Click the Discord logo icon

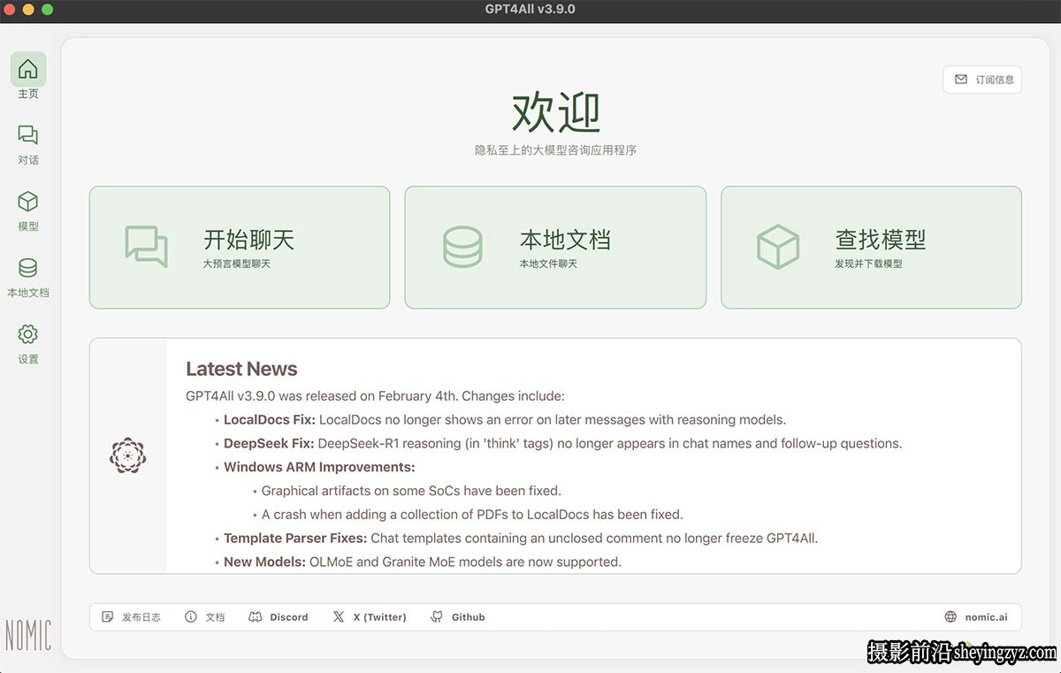pyautogui.click(x=256, y=616)
